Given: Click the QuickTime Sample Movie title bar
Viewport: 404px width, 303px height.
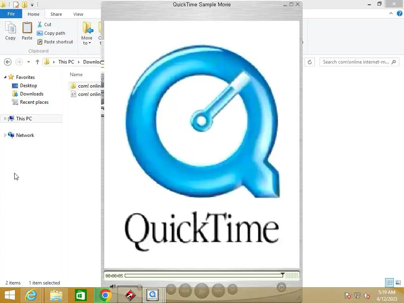Looking at the screenshot, I should click(x=202, y=4).
